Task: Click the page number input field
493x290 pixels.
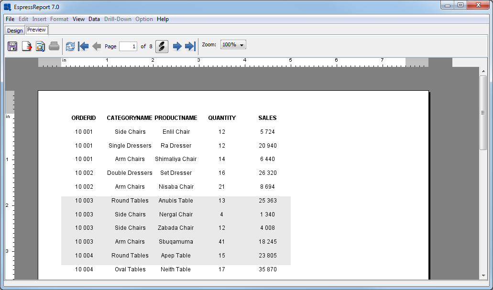Action: 128,46
